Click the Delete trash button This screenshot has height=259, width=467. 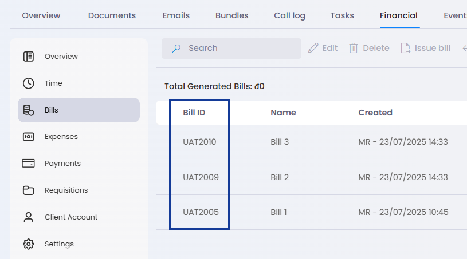pos(370,48)
